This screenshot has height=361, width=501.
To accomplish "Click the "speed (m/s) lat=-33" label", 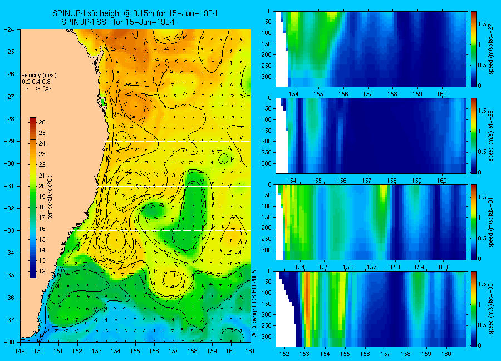I will point(492,309).
